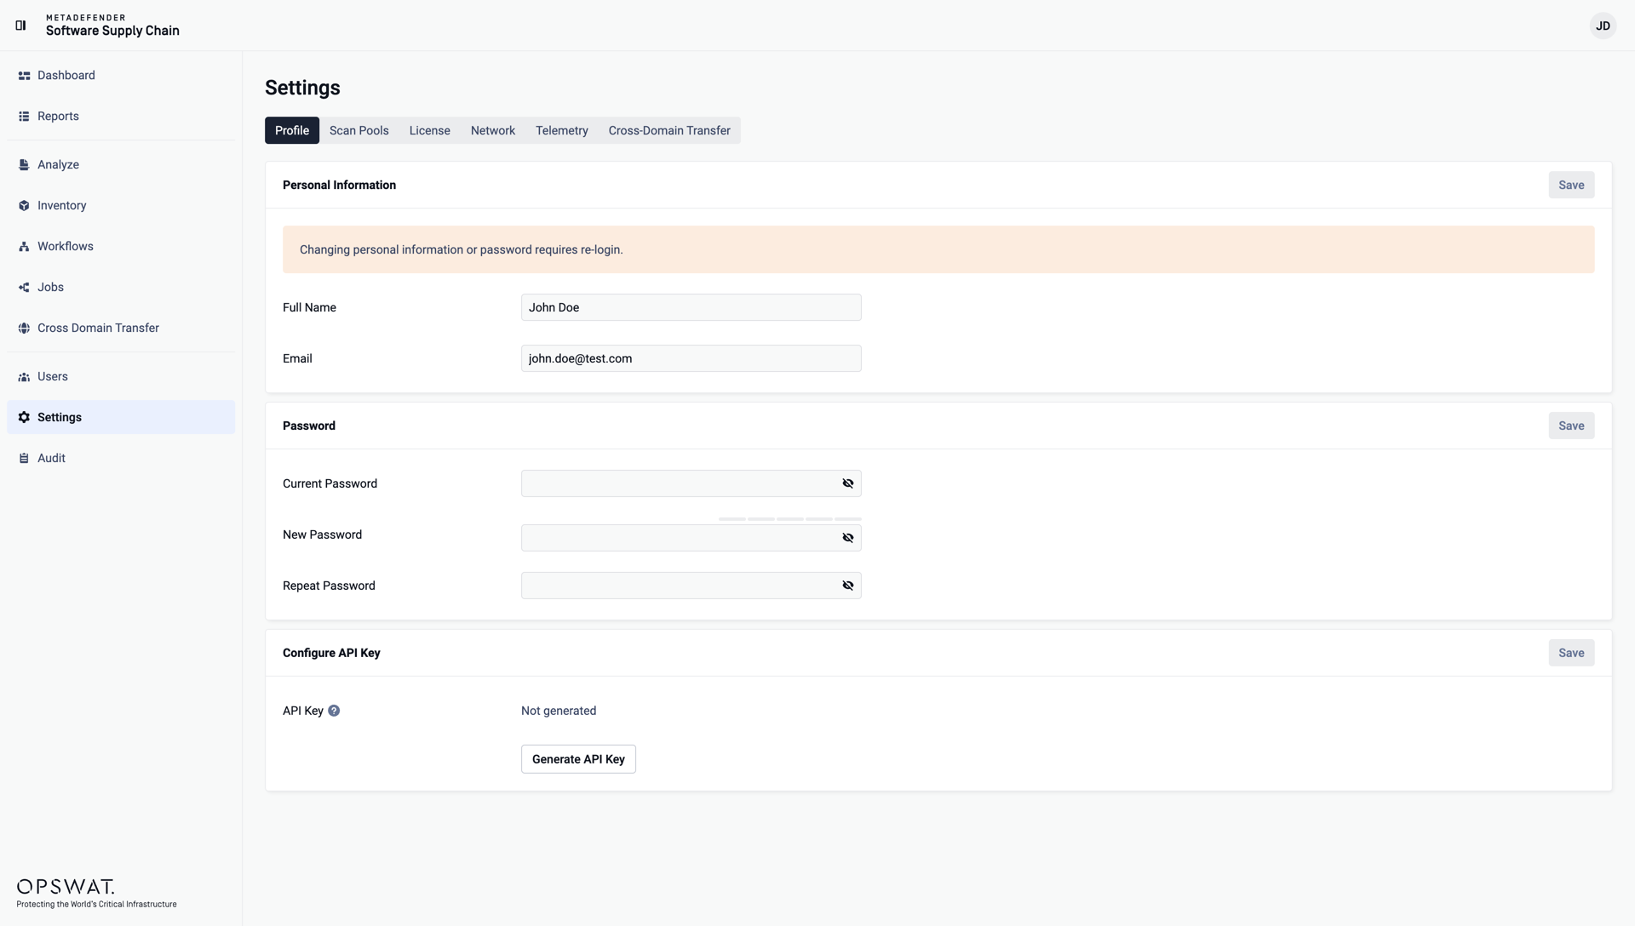Save the Password section

[1571, 426]
